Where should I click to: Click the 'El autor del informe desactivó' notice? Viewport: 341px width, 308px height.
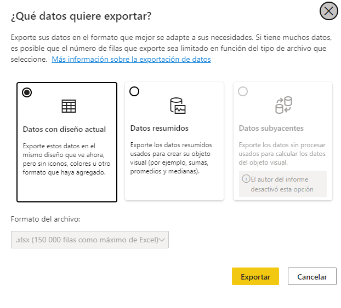tap(283, 184)
